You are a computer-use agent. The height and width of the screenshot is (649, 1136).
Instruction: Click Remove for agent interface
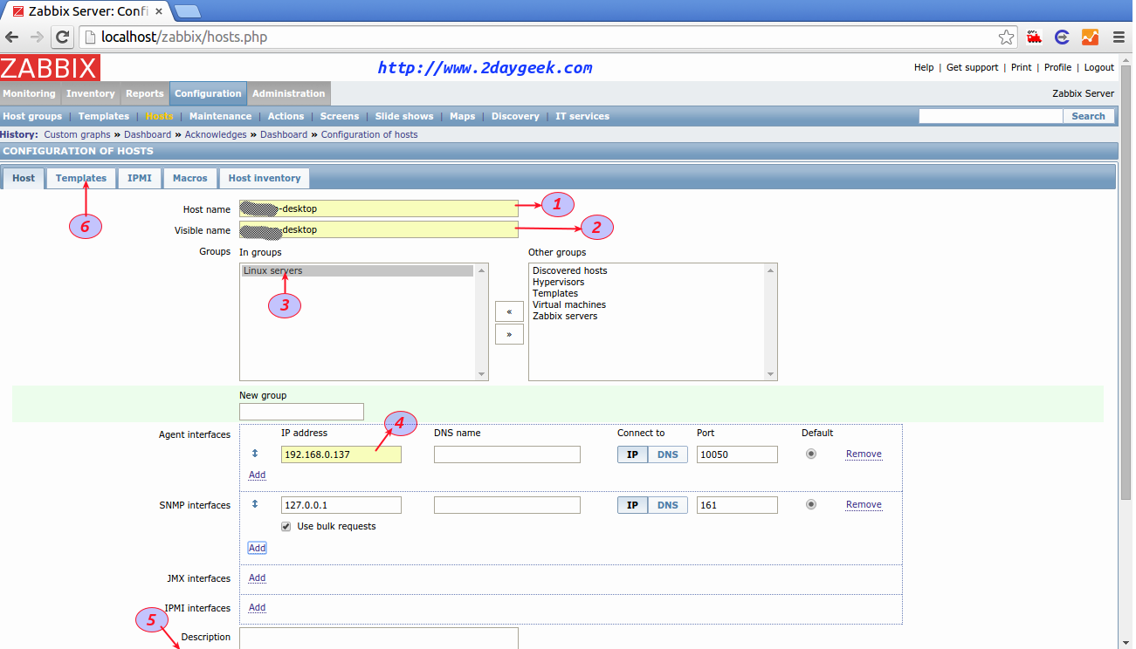click(864, 454)
